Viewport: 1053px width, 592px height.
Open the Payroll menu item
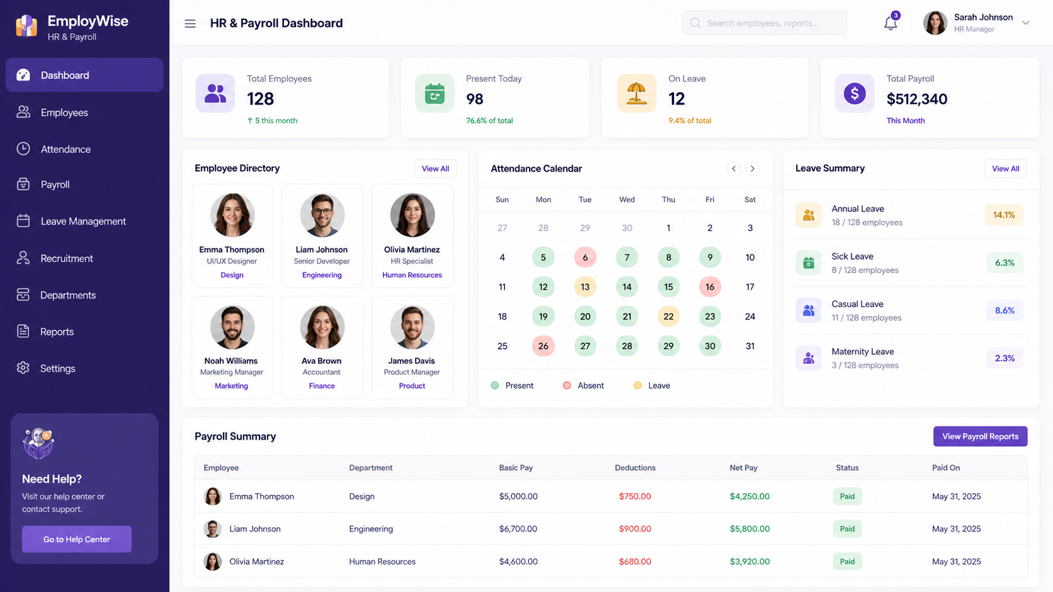(84, 184)
